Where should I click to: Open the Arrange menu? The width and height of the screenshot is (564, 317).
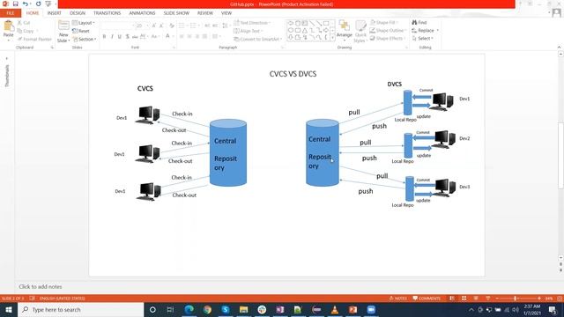[x=345, y=29]
